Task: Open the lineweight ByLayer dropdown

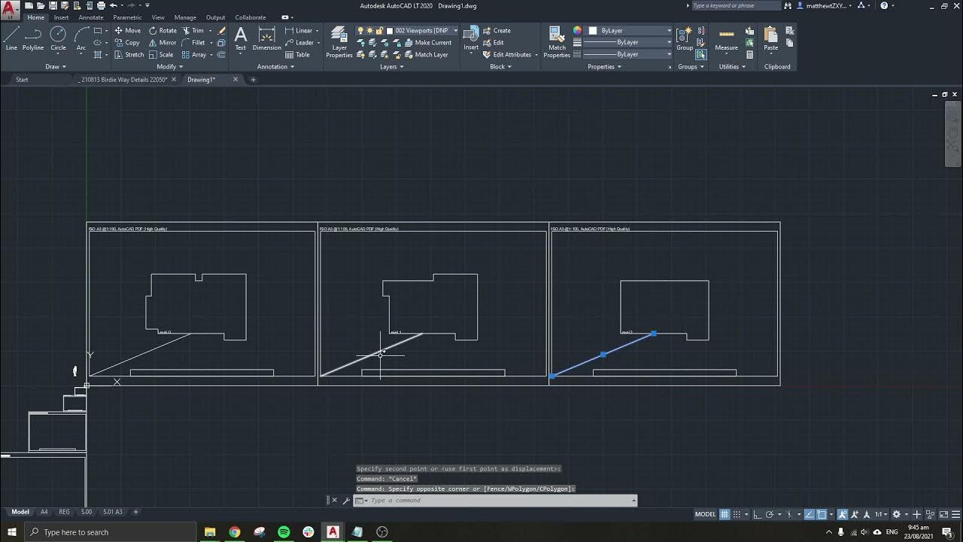Action: 628,43
